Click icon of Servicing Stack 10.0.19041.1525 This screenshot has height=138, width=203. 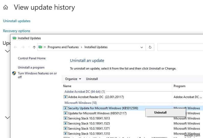(x=66, y=123)
